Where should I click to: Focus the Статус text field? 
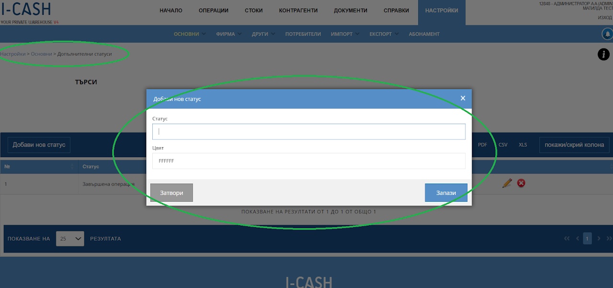coord(309,132)
